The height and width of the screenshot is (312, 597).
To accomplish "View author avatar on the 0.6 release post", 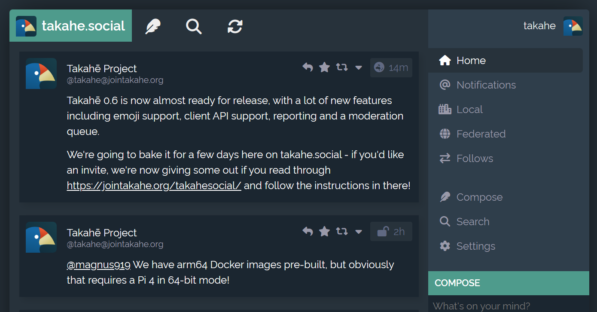I will tap(41, 73).
